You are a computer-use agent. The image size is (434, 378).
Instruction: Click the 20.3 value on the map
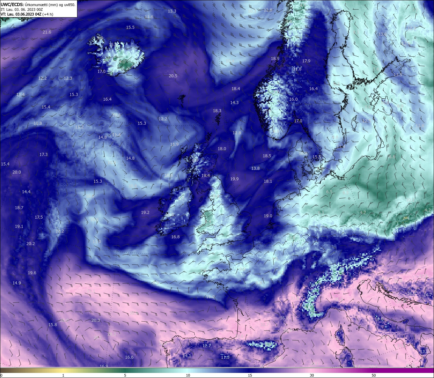click(96, 320)
